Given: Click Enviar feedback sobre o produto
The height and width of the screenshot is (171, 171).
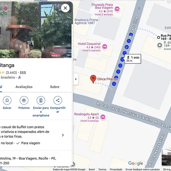Looking at the screenshot, I should (142, 169).
